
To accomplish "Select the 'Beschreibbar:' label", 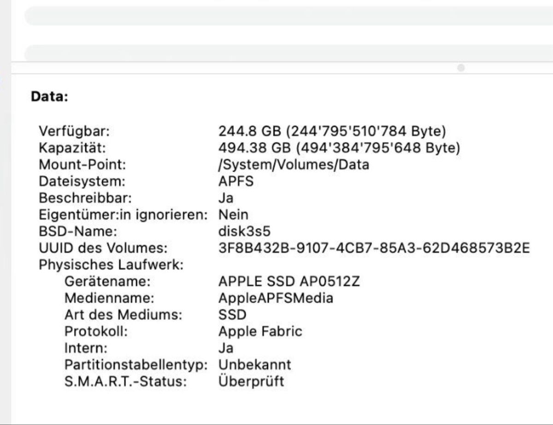I will pyautogui.click(x=85, y=198).
